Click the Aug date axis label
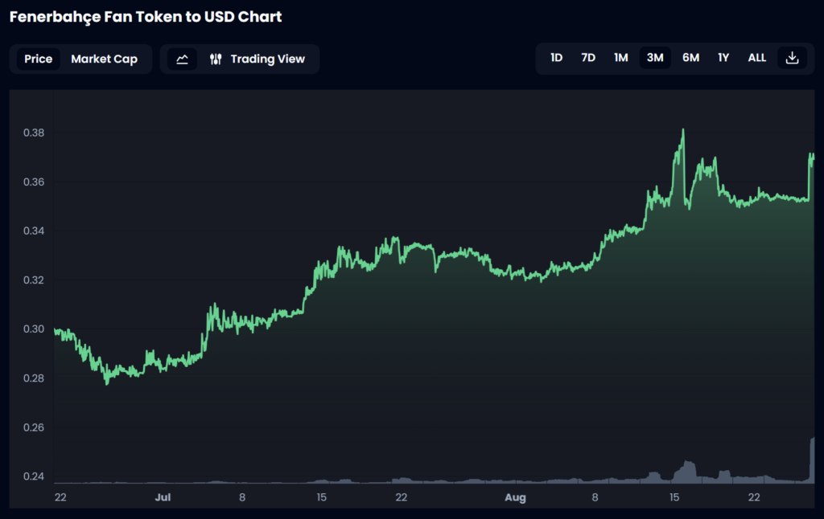The image size is (824, 519). point(516,497)
